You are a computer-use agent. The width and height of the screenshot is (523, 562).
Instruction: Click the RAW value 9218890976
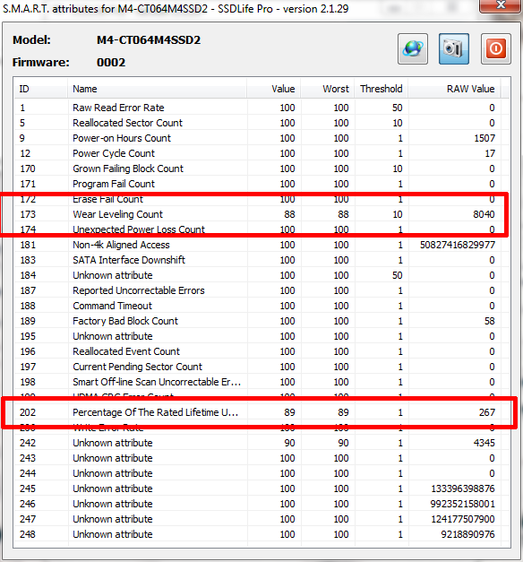click(467, 534)
